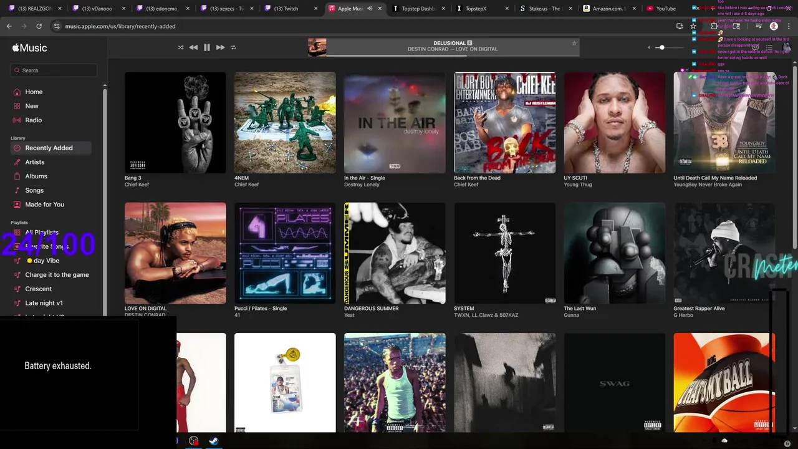Click the Songs music note icon
The image size is (798, 449).
point(17,190)
